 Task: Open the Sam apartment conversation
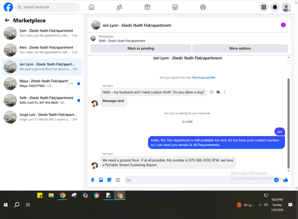pyautogui.click(x=42, y=33)
